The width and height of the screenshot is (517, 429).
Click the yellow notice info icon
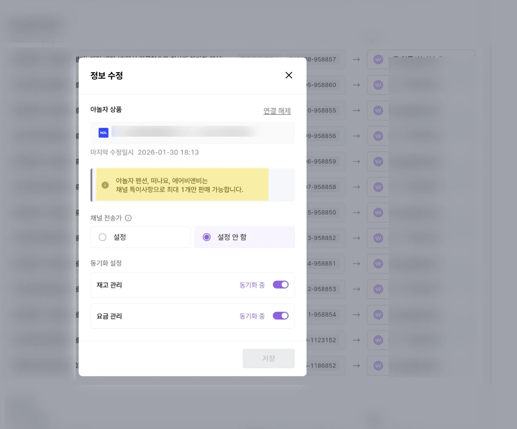tap(105, 185)
